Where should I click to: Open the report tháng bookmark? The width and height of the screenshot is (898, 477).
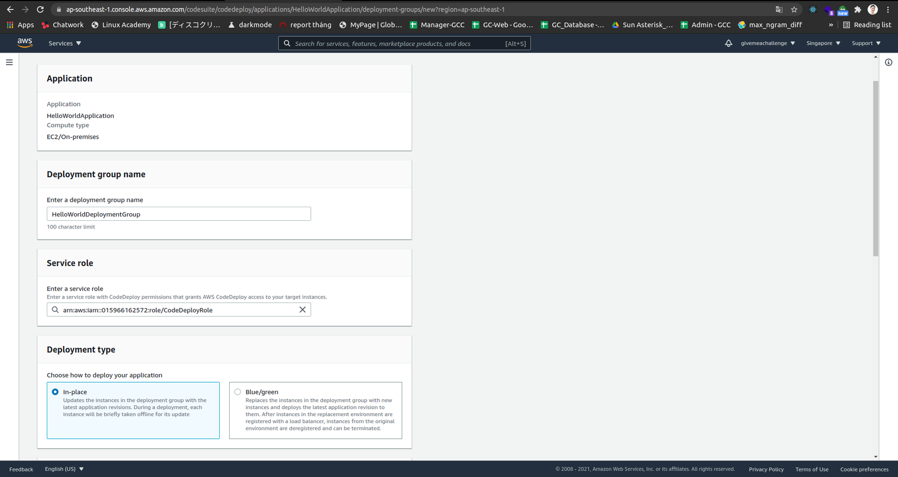(x=305, y=24)
